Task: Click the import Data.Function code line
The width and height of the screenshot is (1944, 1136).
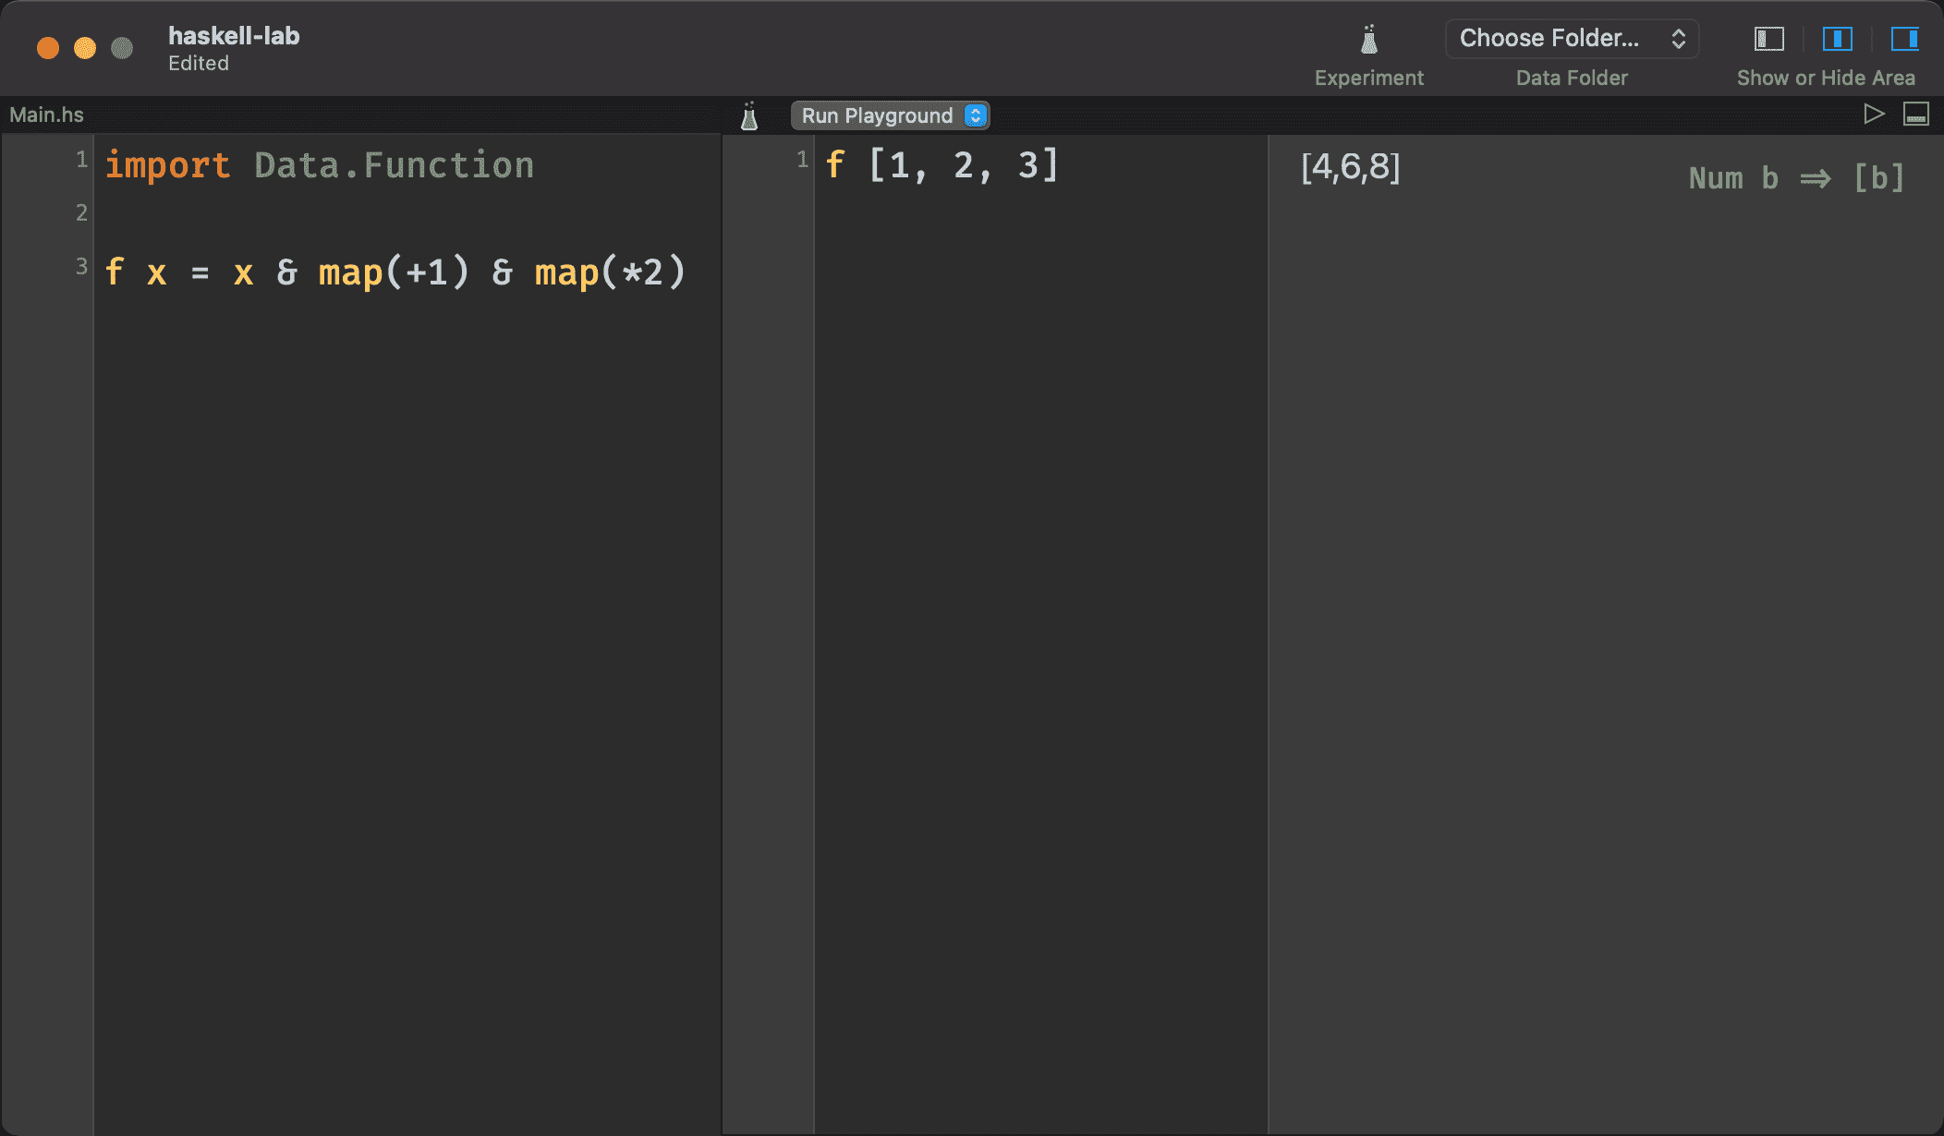Action: pyautogui.click(x=319, y=165)
